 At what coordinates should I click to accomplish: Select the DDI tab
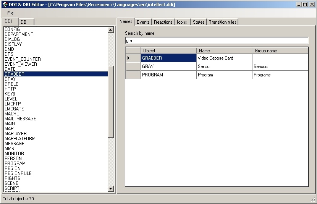click(10, 22)
